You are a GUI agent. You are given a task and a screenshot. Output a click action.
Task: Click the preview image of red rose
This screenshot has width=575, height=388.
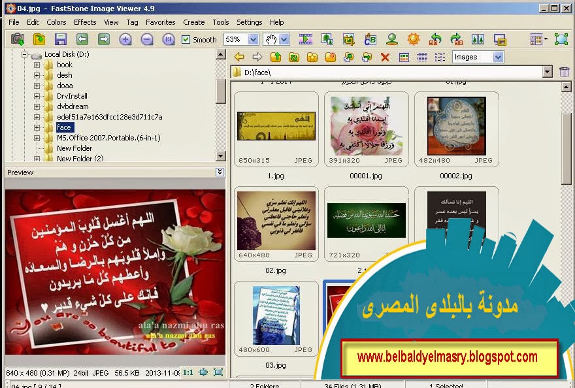[115, 272]
